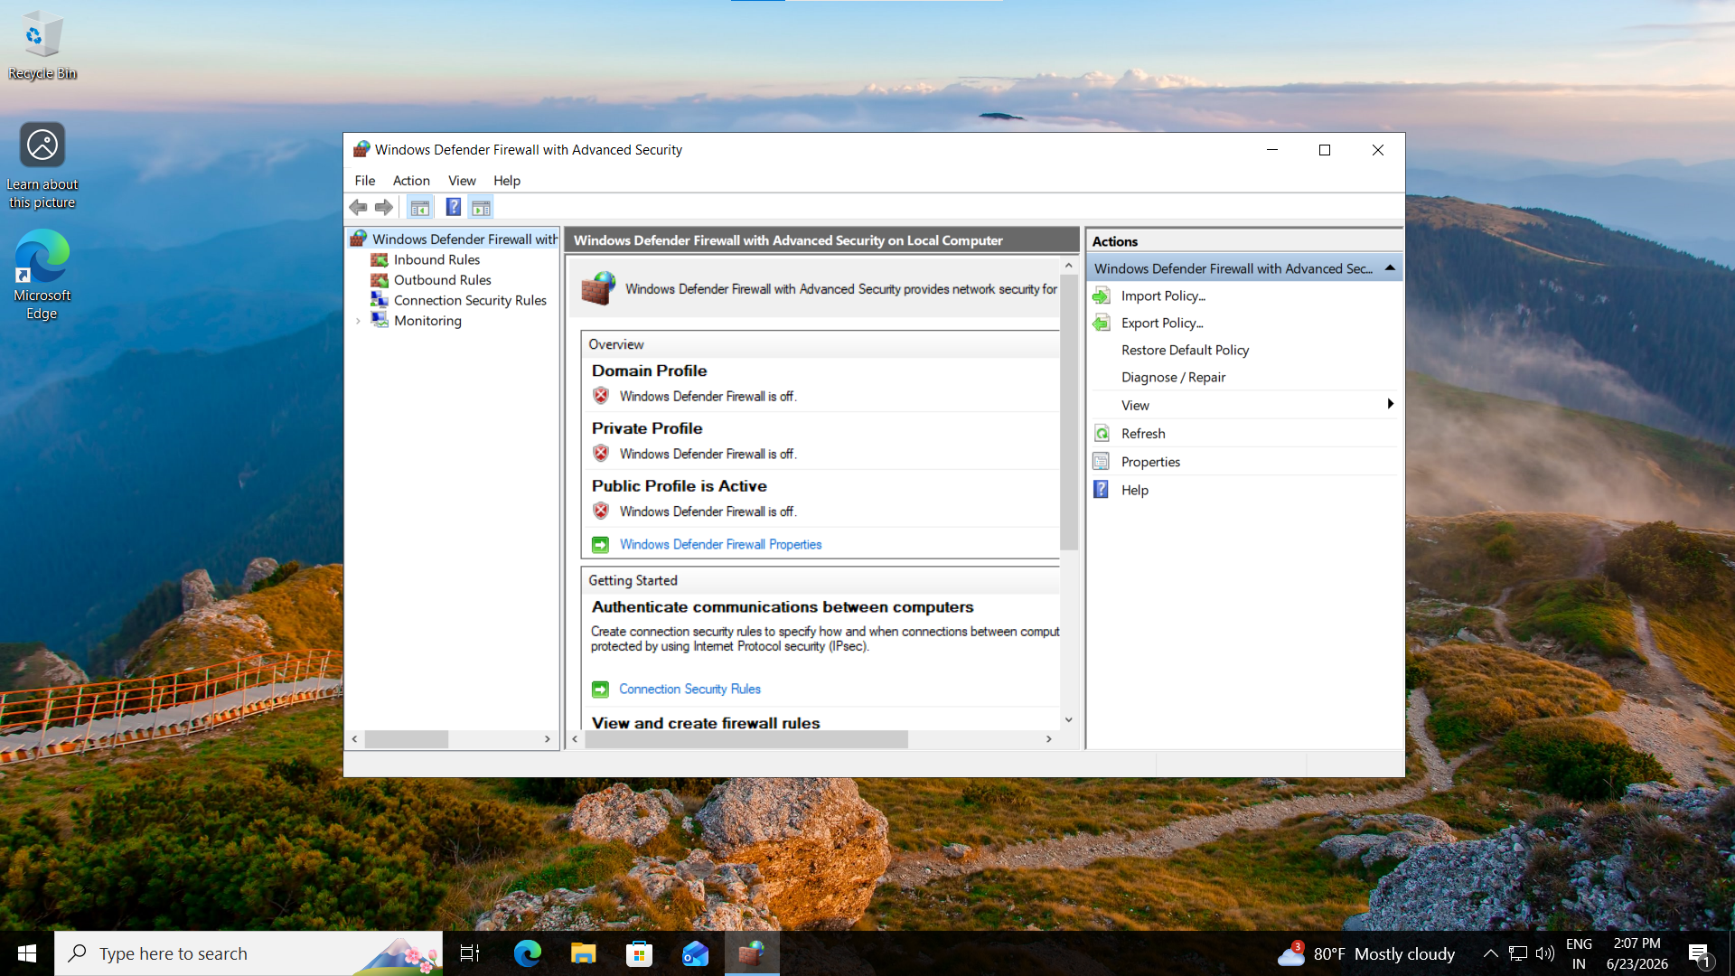Click the center pane scroll down arrow
The height and width of the screenshot is (976, 1735).
(1068, 720)
